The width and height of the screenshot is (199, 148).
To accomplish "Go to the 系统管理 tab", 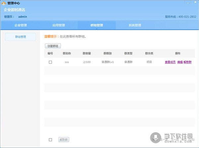I will [135, 25].
